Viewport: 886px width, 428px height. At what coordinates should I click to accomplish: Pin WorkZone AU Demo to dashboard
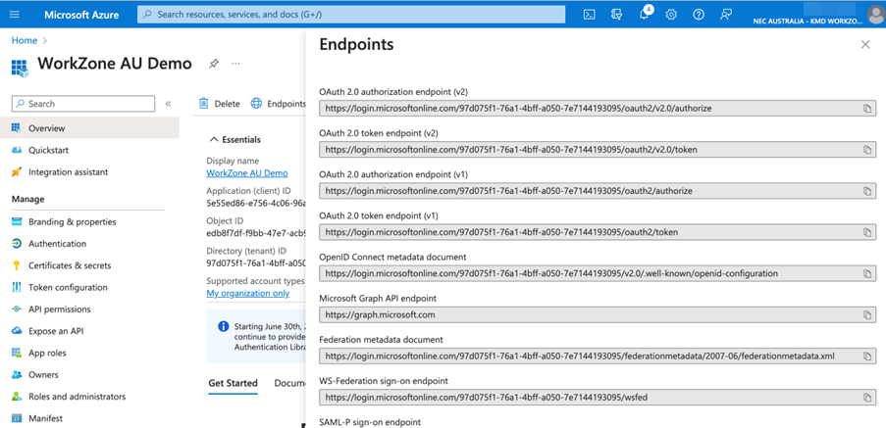coord(213,64)
